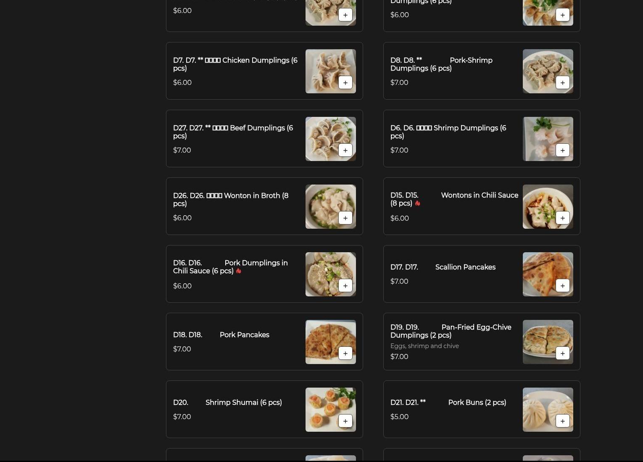
Task: Click $6.00 price of D26 Wonton in Broth
Action: point(182,218)
